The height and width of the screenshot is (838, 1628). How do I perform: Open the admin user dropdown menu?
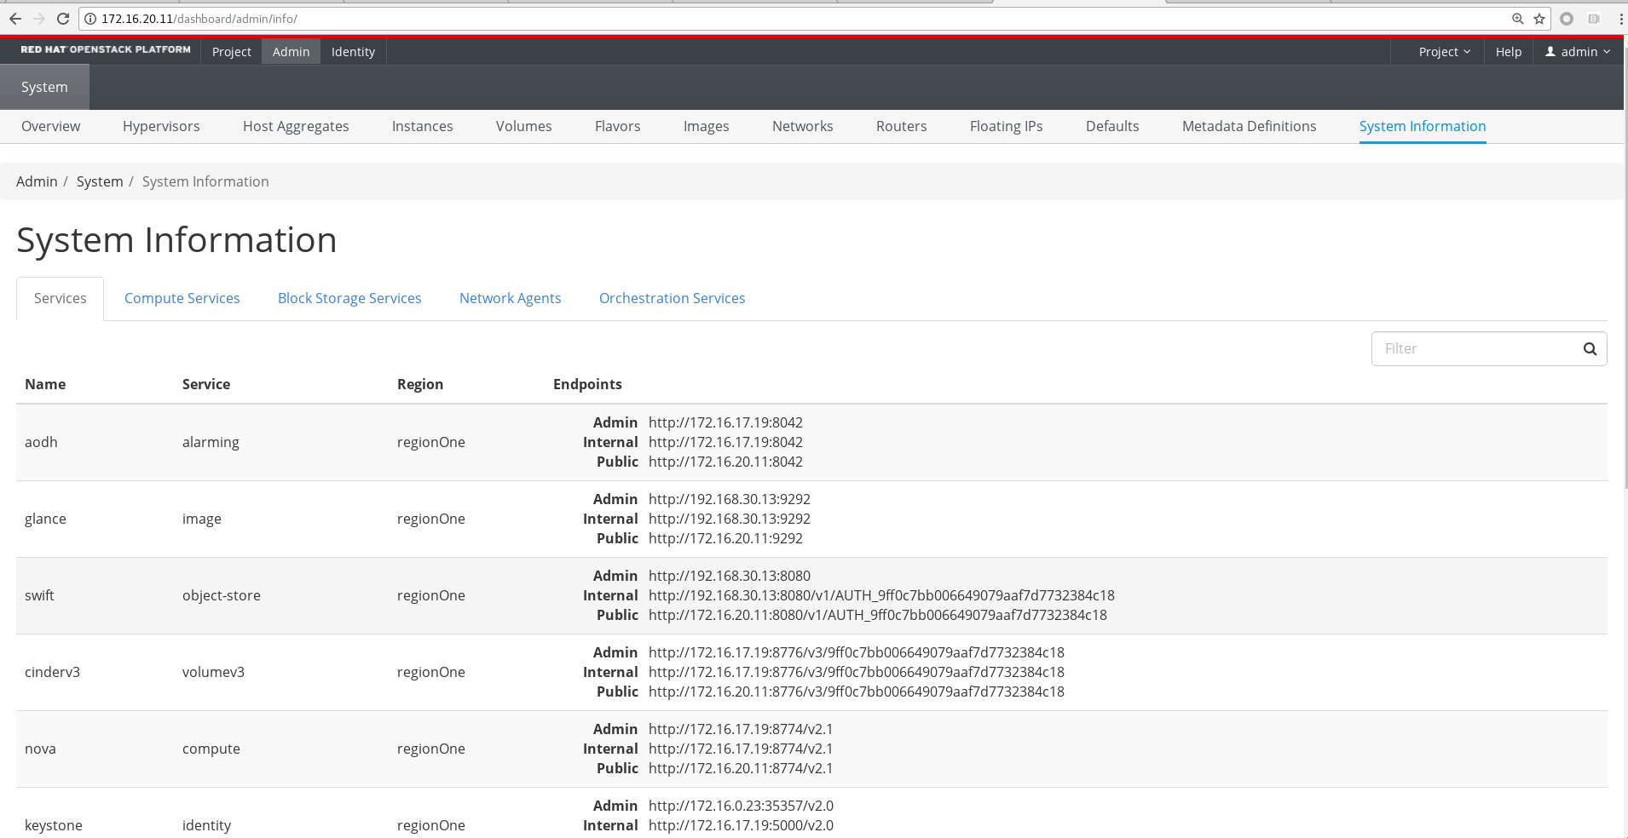pyautogui.click(x=1578, y=52)
